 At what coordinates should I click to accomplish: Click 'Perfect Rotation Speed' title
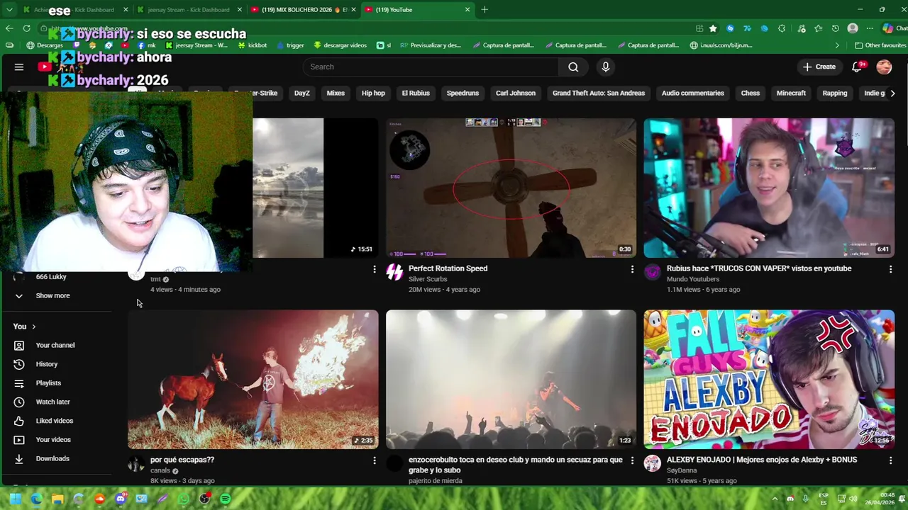448,268
